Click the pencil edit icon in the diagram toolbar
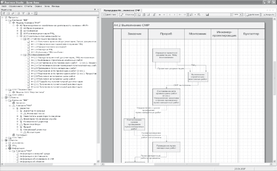277x171 pixels. [x=154, y=15]
